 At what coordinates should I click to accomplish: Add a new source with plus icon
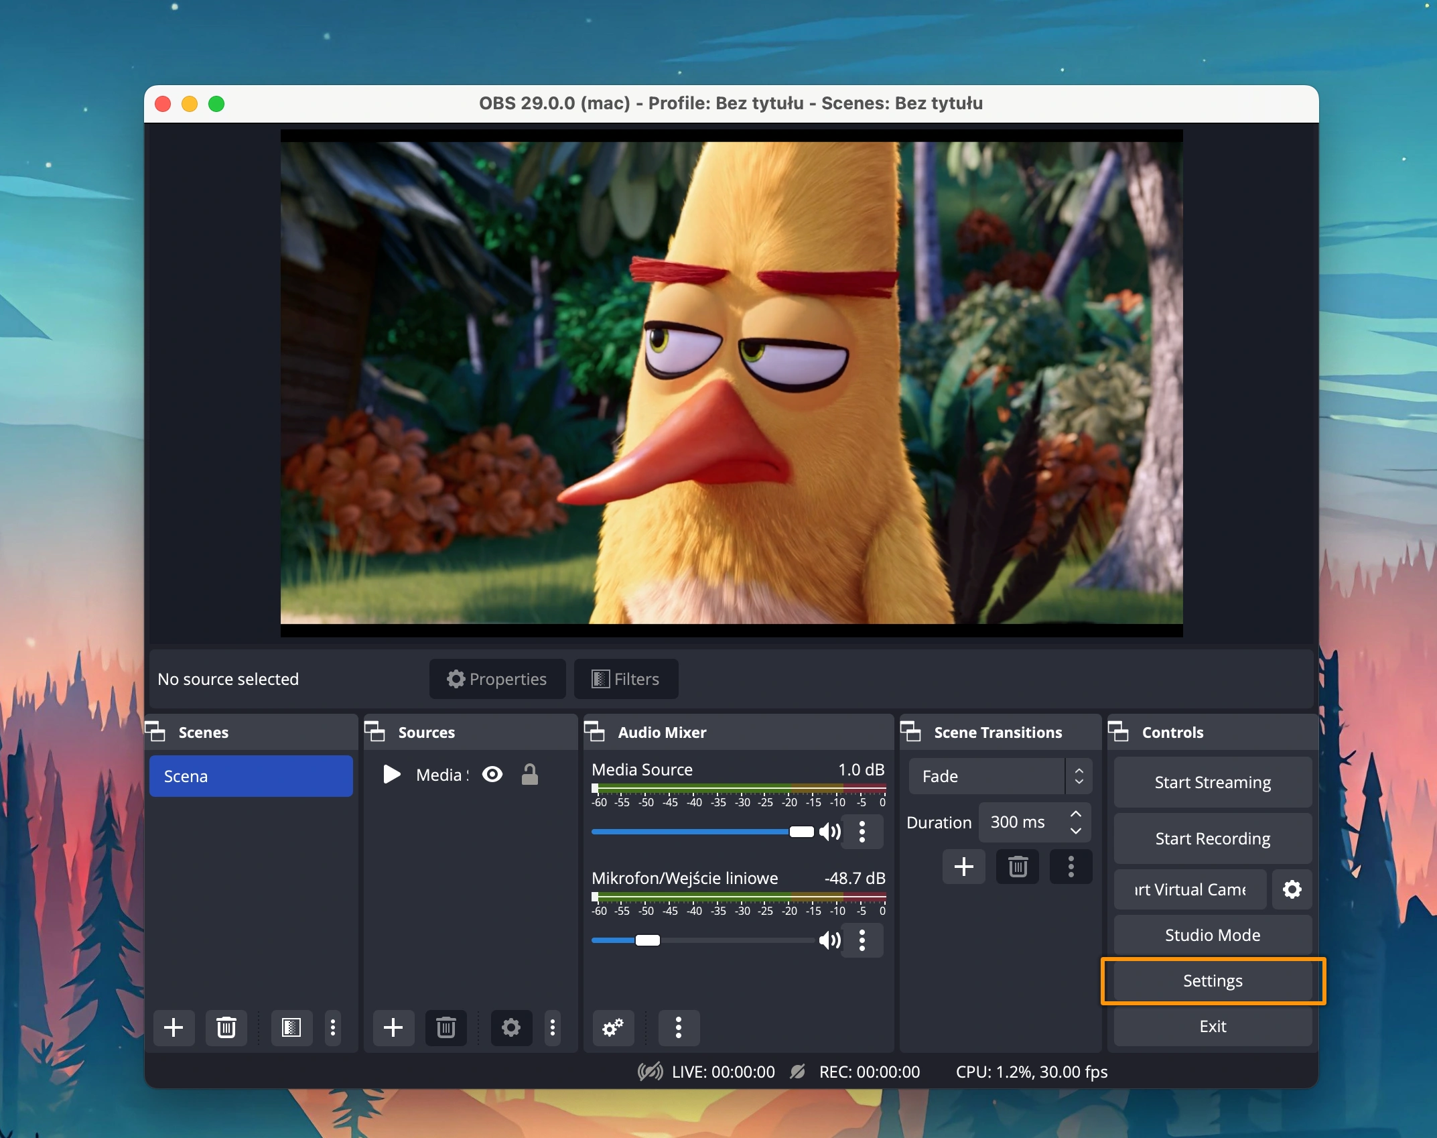[x=393, y=1027]
